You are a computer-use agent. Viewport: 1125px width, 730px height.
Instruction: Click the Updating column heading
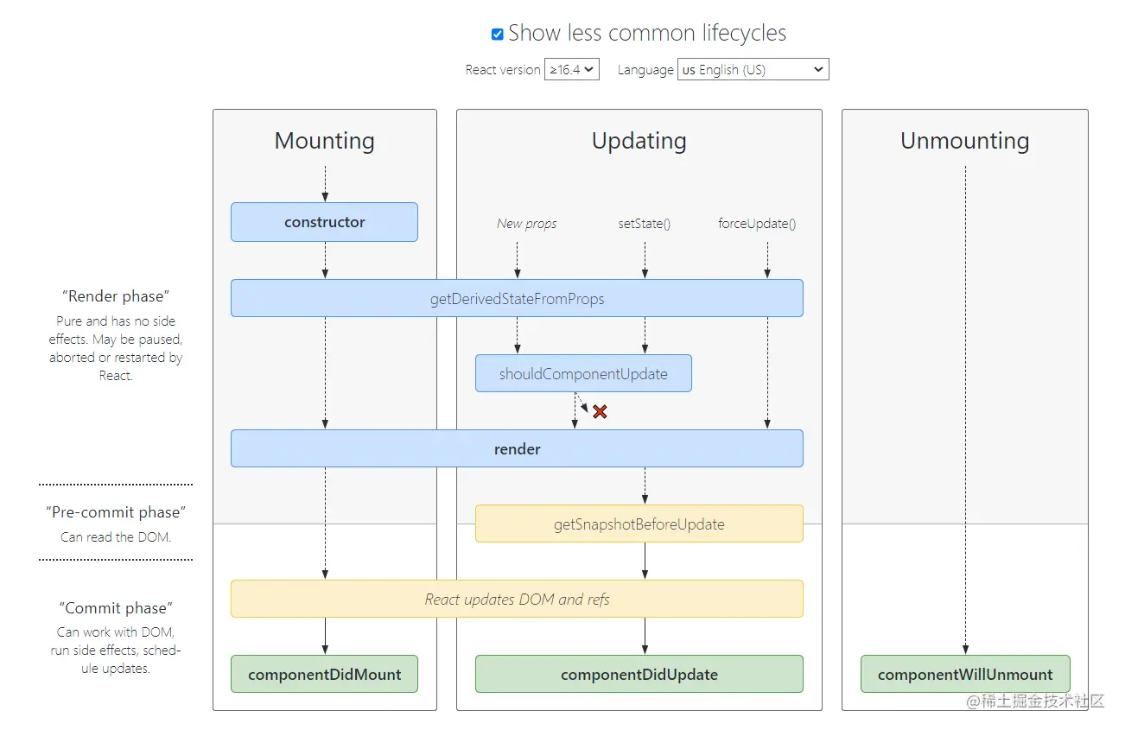[639, 141]
